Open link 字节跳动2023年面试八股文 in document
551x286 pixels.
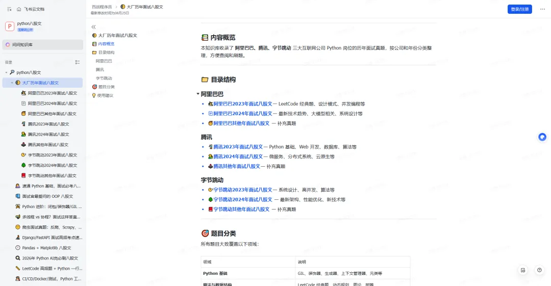click(x=242, y=190)
